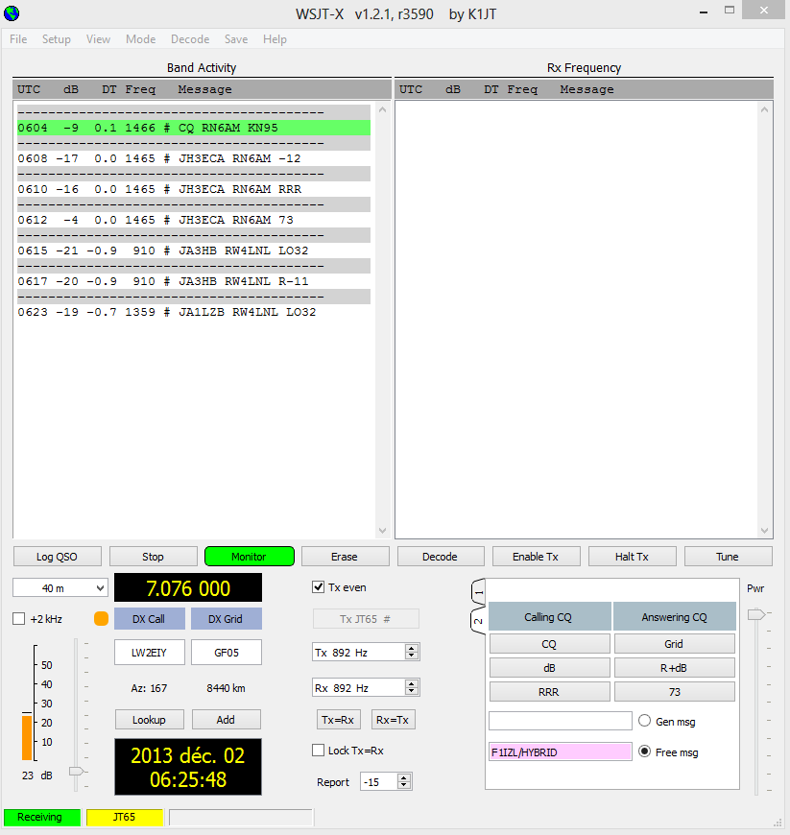The image size is (790, 835).
Task: Click the Lookup button
Action: coord(149,720)
